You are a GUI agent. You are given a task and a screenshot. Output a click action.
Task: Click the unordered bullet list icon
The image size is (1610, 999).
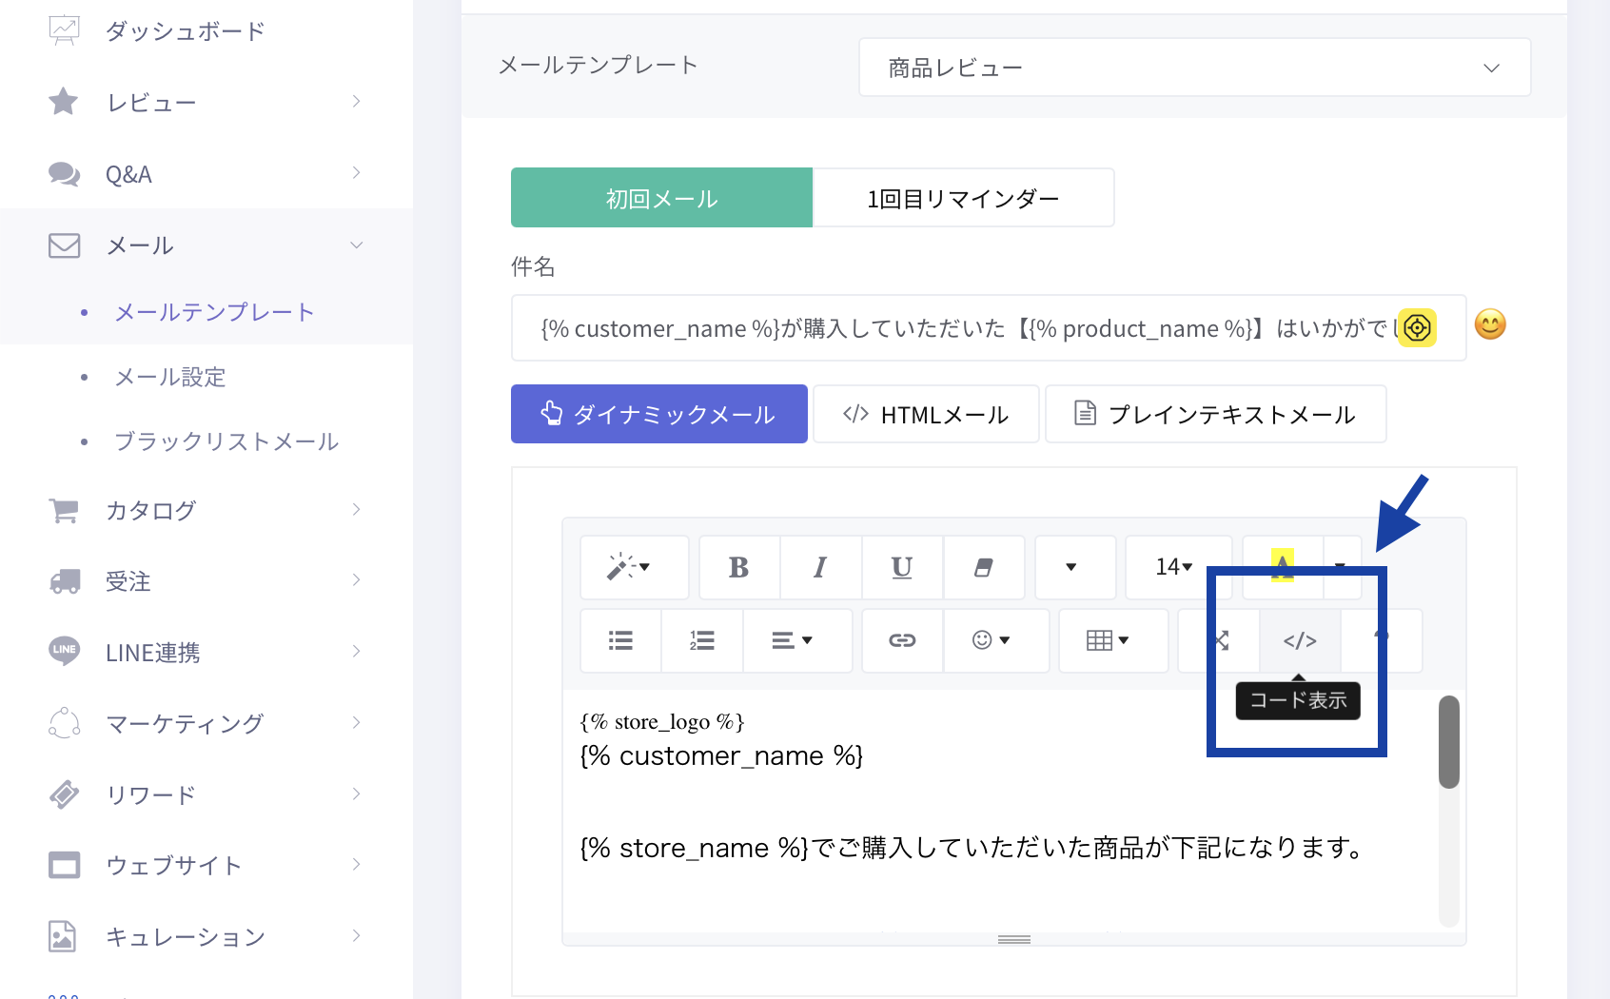point(620,640)
